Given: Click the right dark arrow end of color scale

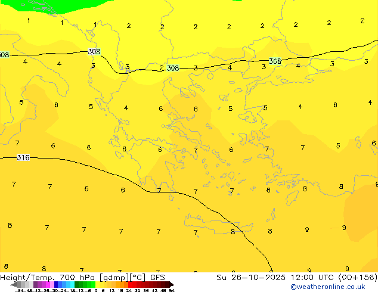Looking at the screenshot, I should pyautogui.click(x=171, y=284).
